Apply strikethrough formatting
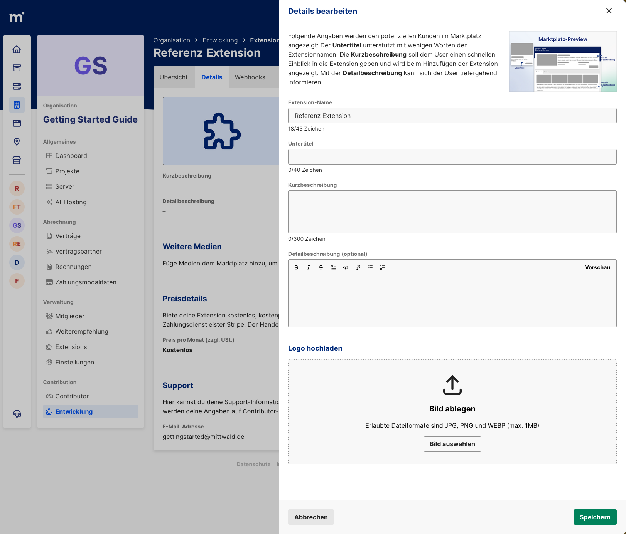626x534 pixels. coord(321,267)
